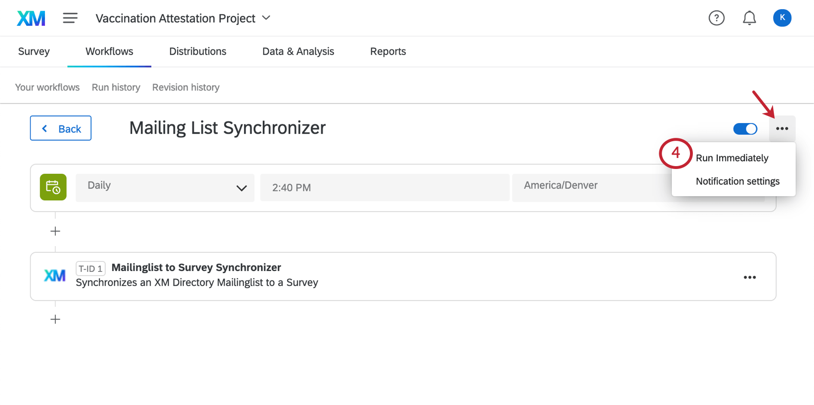Screen dimensions: 814x405
Task: Select Run Immediately from the menu
Action: click(732, 158)
